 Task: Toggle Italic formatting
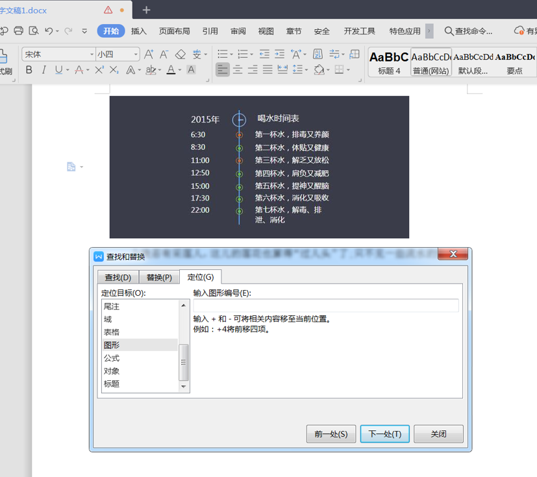click(x=44, y=70)
